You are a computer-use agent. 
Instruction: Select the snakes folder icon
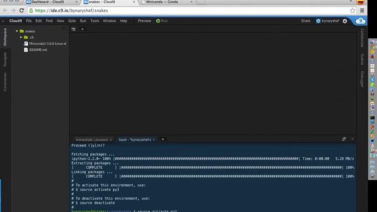(22, 31)
